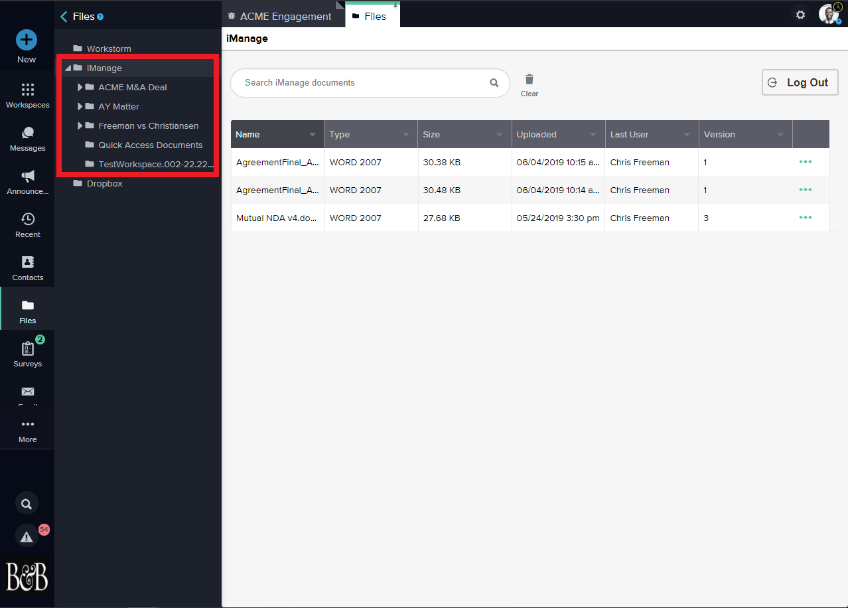Click the Log Out button
Image resolution: width=848 pixels, height=608 pixels.
click(800, 83)
